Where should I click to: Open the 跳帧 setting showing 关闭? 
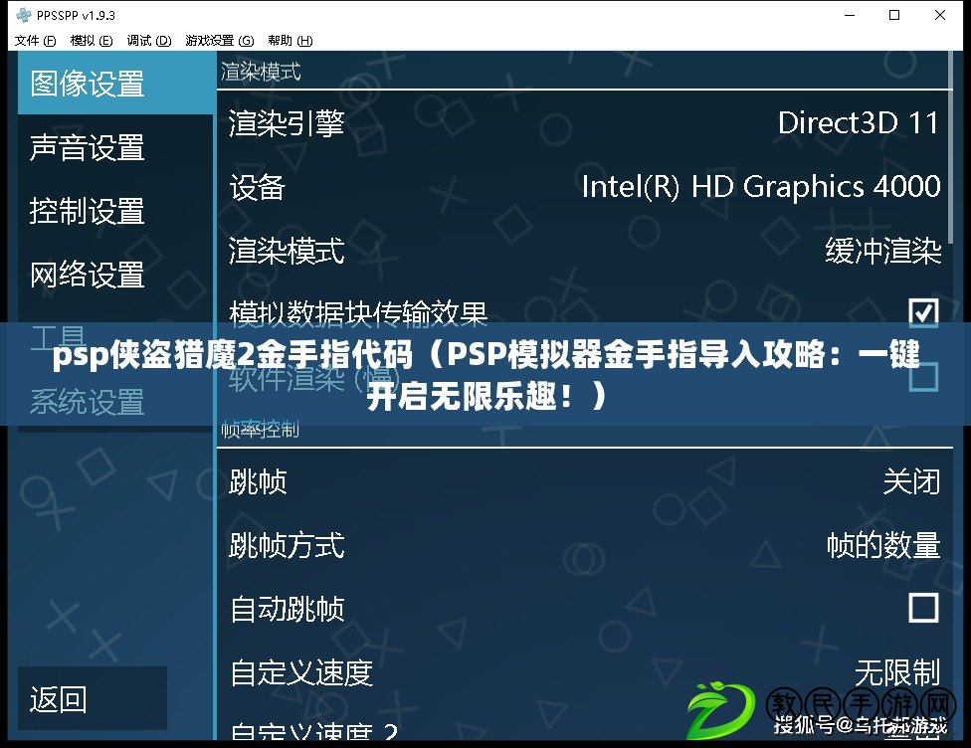click(x=584, y=481)
